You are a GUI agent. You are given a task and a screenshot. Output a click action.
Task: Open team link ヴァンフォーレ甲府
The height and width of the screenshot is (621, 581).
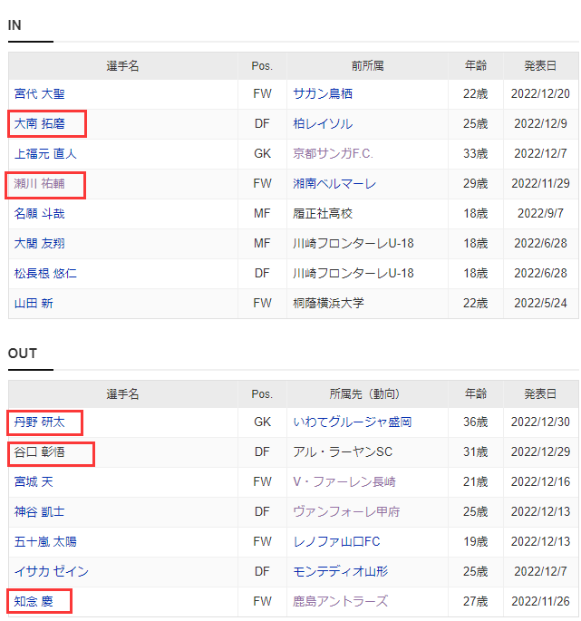click(346, 511)
